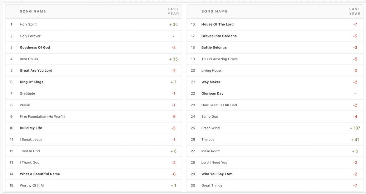Click the +41 value beside The Joy
Image resolution: width=366 pixels, height=194 pixels.
[x=355, y=139]
